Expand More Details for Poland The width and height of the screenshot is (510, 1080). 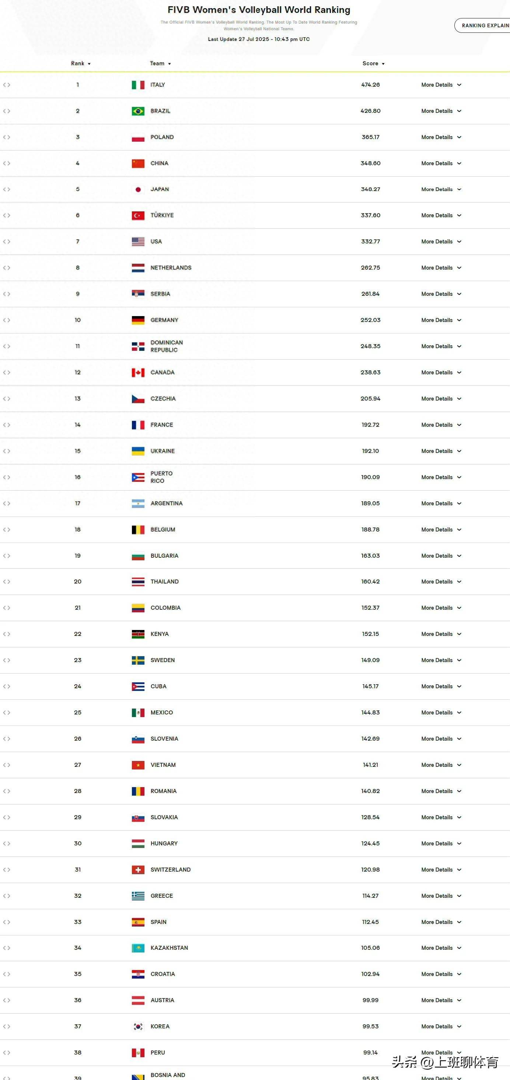coord(441,137)
